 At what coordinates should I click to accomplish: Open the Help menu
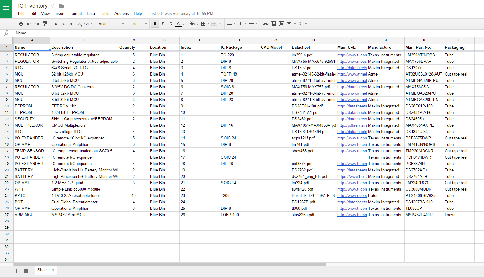(x=138, y=13)
